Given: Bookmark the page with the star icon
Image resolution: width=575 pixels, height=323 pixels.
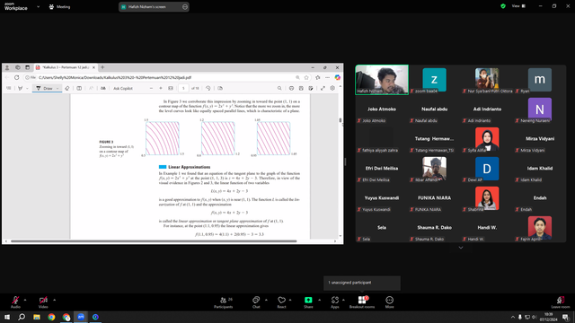Looking at the screenshot, I should (306, 78).
